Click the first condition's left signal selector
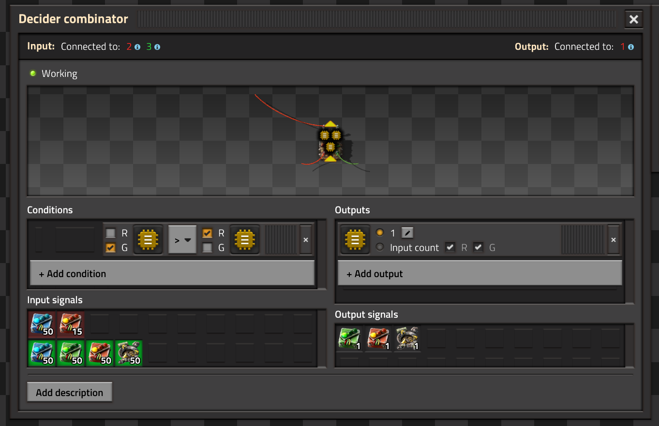Viewport: 659px width, 426px height. click(x=148, y=239)
